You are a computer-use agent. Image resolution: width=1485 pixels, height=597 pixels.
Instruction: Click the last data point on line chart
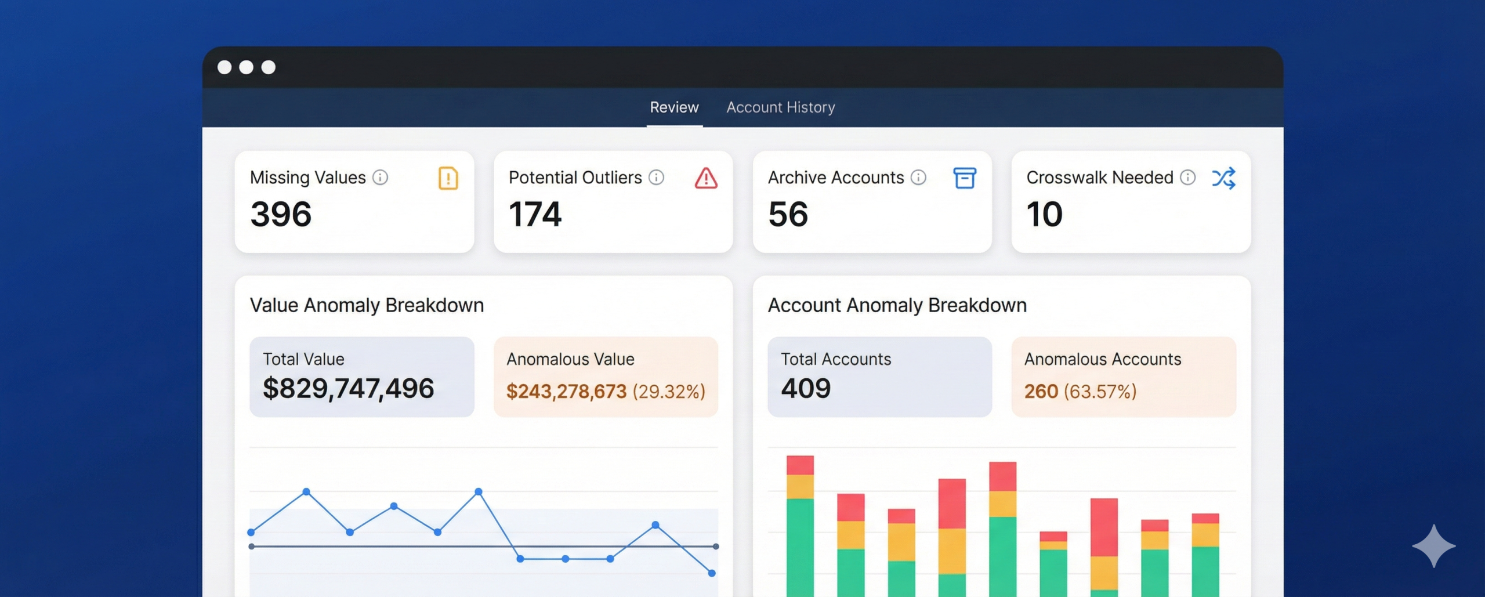click(712, 573)
